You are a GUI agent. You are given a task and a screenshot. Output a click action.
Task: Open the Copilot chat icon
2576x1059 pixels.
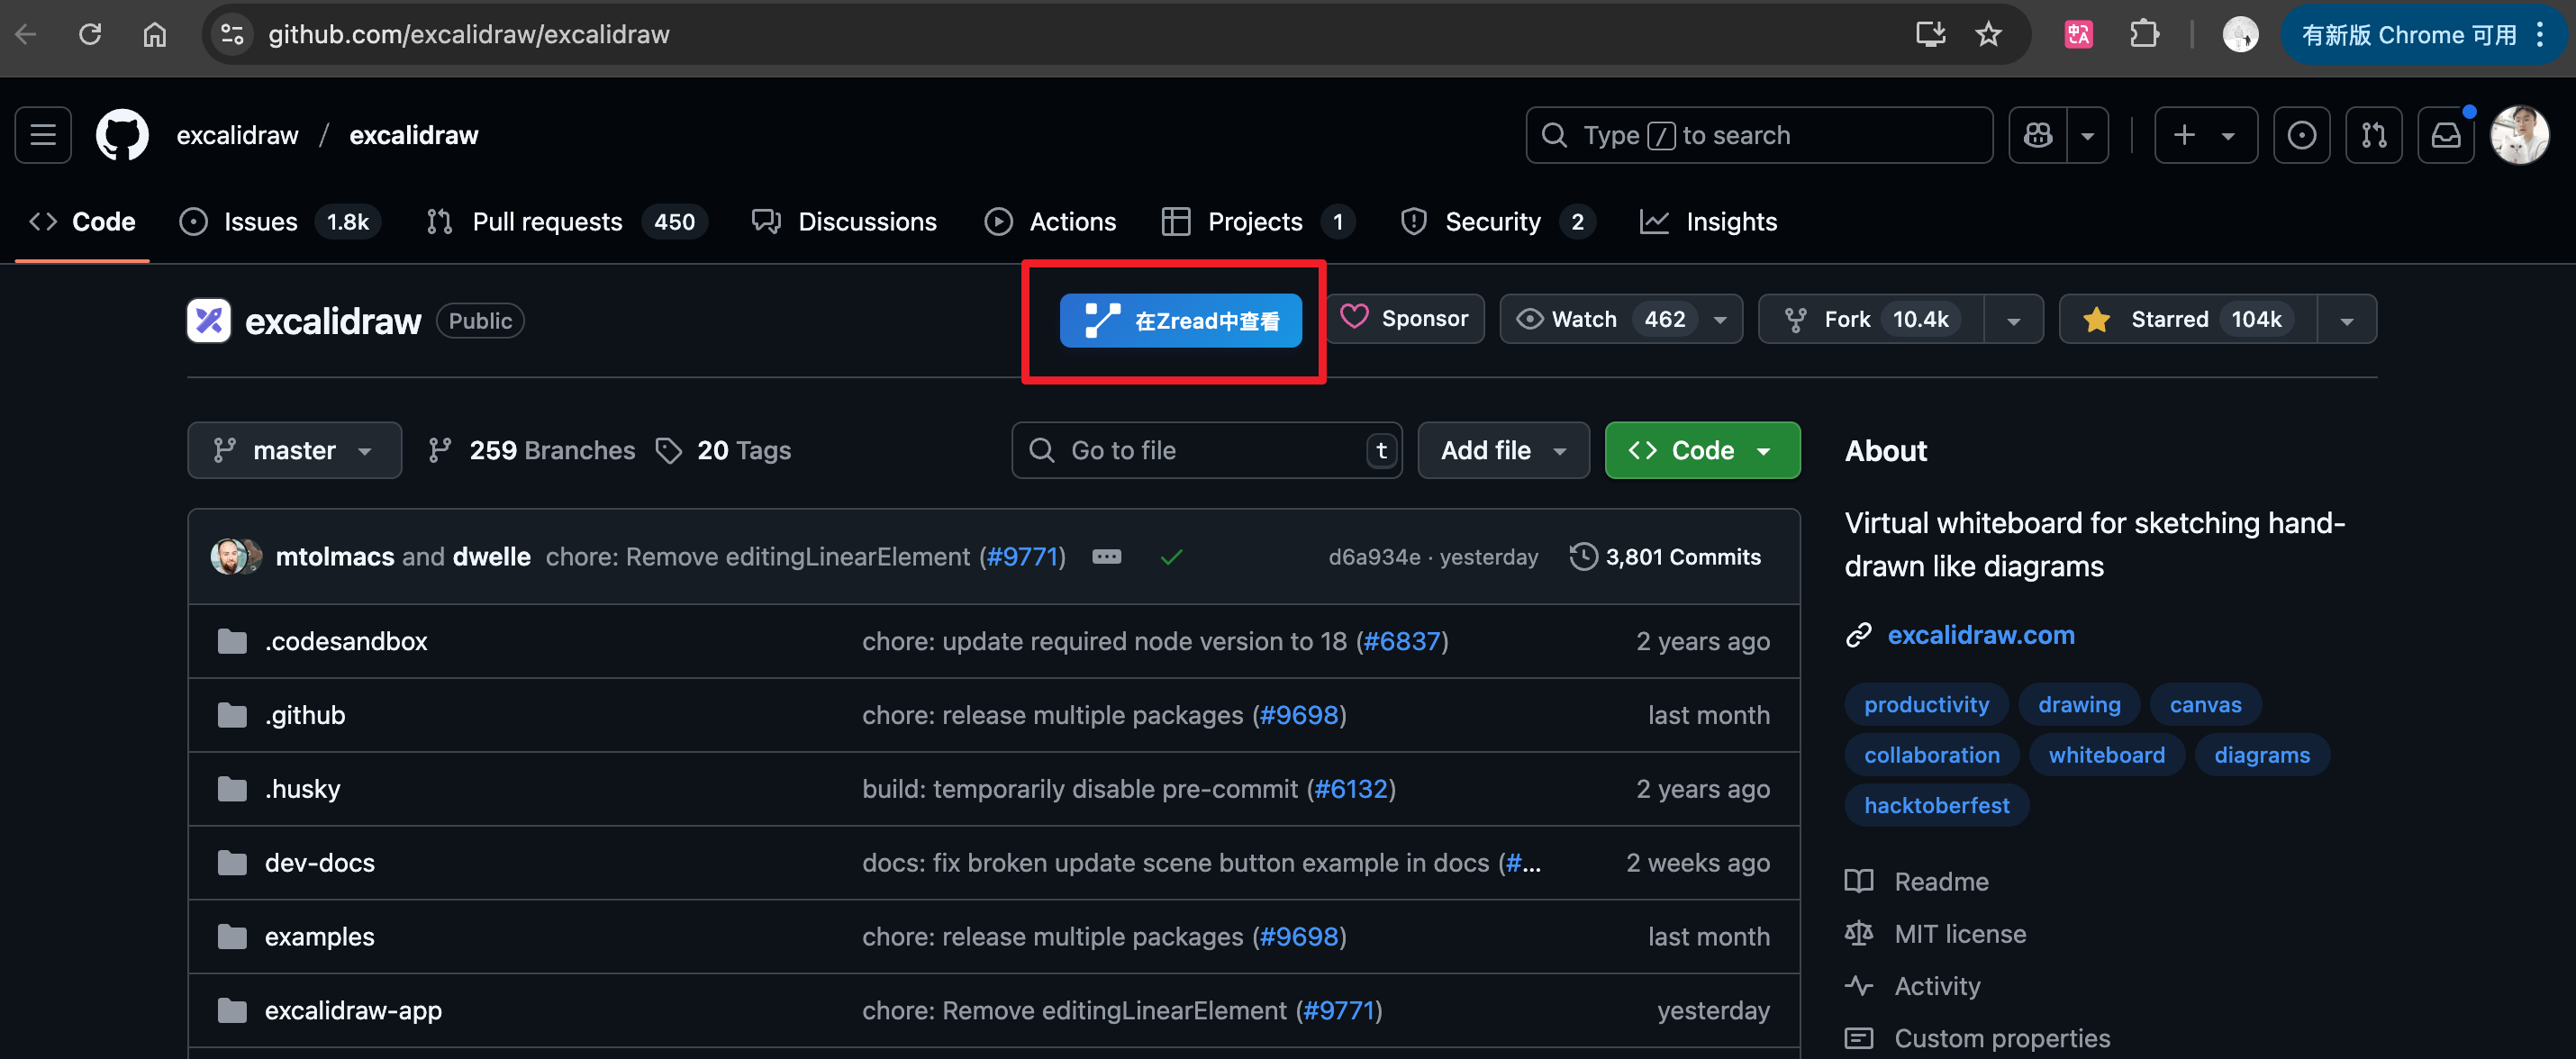click(x=2038, y=135)
